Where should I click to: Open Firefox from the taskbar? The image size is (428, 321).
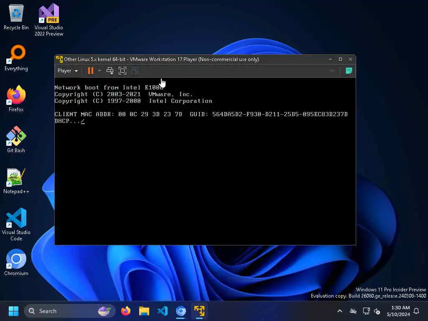(x=126, y=311)
